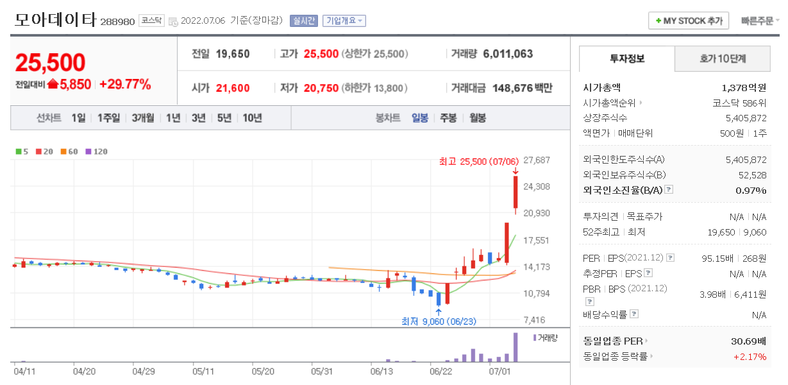Click the 외국인보유주식수 52,528 value
788x385 pixels.
753,175
